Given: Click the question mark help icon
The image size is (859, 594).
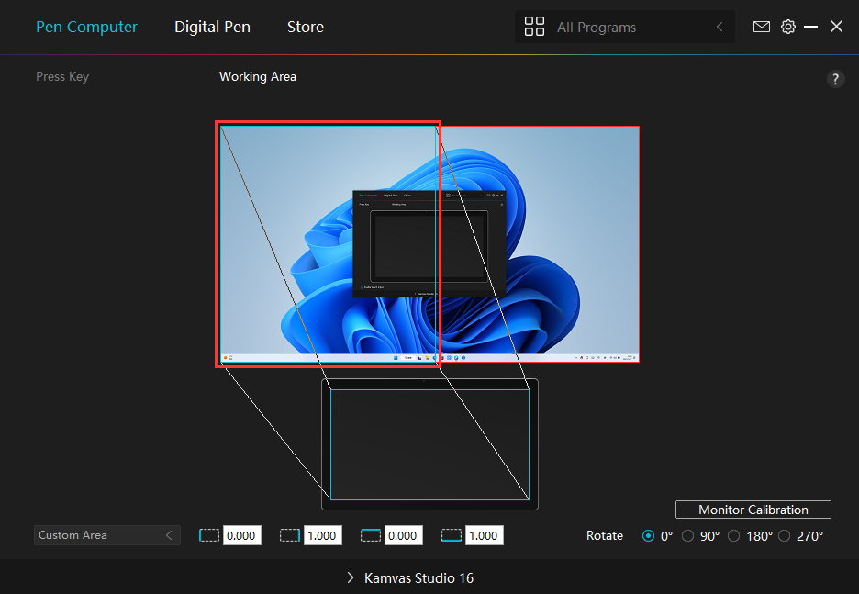Looking at the screenshot, I should click(x=835, y=79).
